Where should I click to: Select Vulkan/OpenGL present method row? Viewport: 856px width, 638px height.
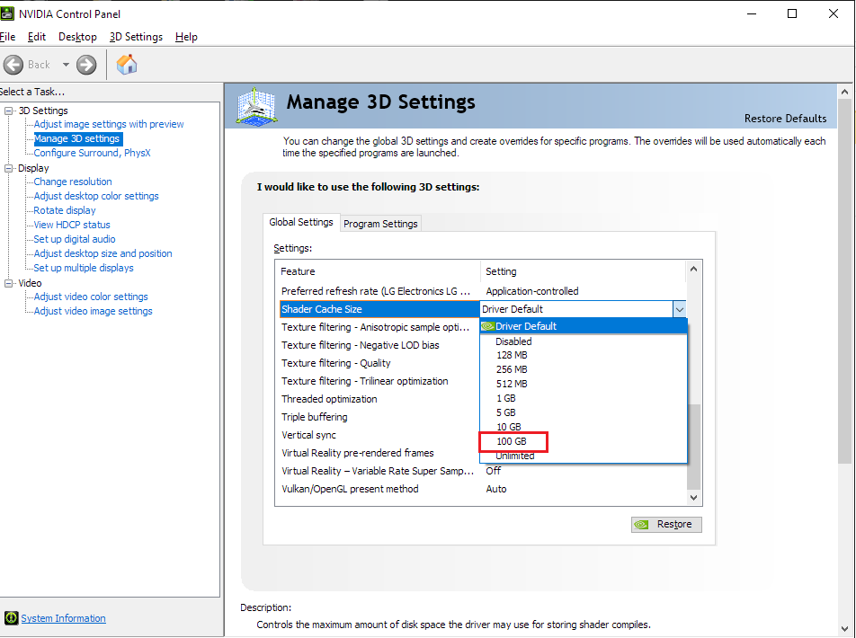(x=483, y=490)
